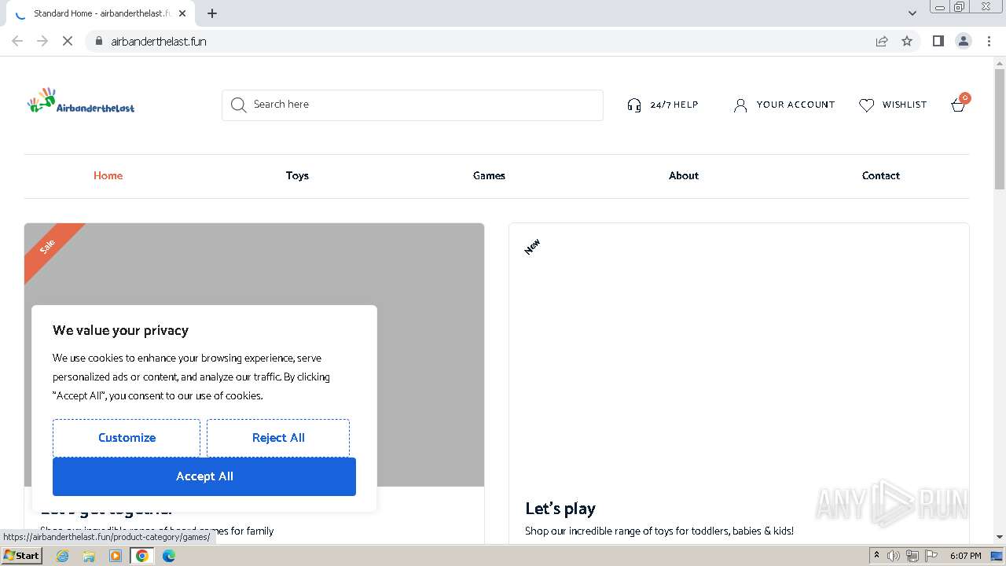1006x566 pixels.
Task: Click the Airbanderthelast logo
Action: (x=81, y=101)
